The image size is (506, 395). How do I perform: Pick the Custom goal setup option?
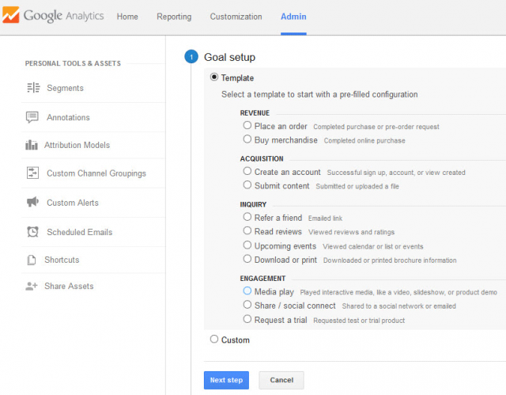pyautogui.click(x=214, y=339)
